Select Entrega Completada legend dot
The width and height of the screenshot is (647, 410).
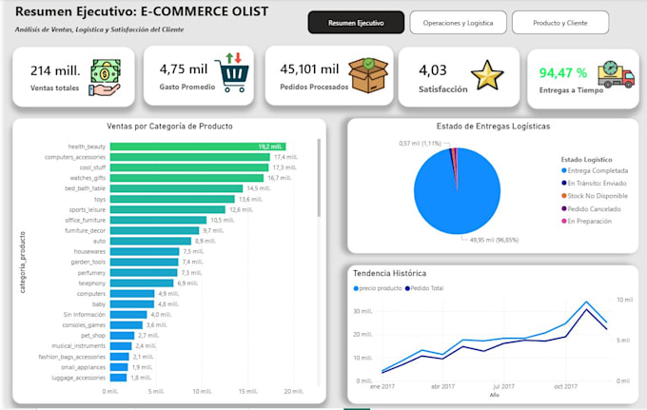(x=563, y=171)
